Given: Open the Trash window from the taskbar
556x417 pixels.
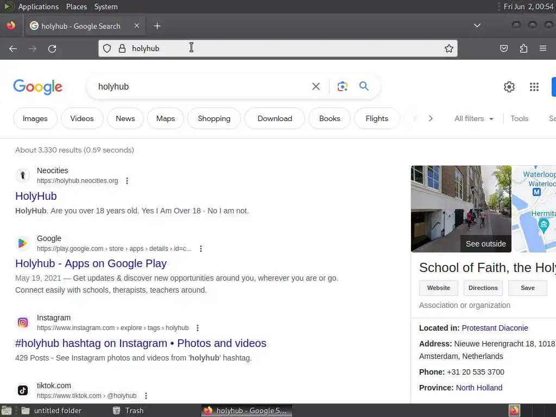Looking at the screenshot, I should (x=128, y=410).
